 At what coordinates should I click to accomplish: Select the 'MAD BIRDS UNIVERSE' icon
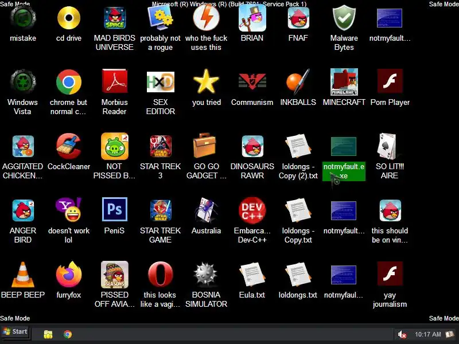pyautogui.click(x=115, y=18)
